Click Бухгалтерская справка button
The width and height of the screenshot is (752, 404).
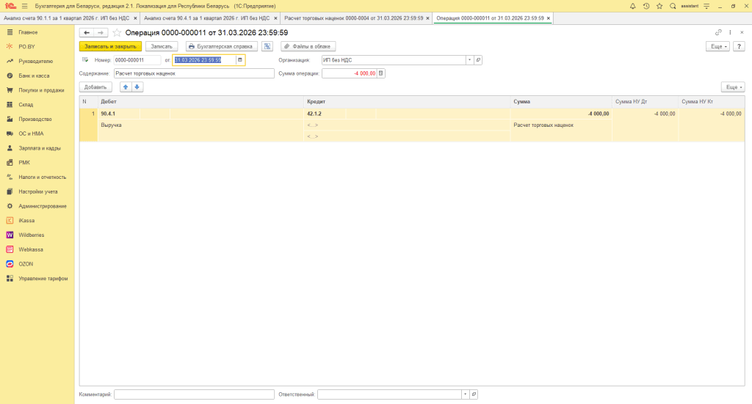point(221,46)
